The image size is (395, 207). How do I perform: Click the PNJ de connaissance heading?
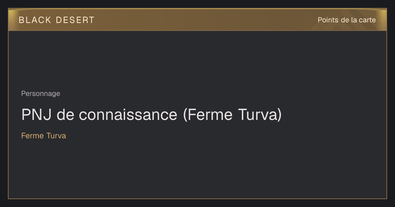(x=151, y=115)
